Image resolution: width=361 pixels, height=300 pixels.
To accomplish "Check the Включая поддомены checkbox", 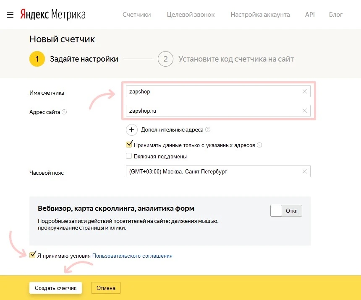I will click(129, 155).
